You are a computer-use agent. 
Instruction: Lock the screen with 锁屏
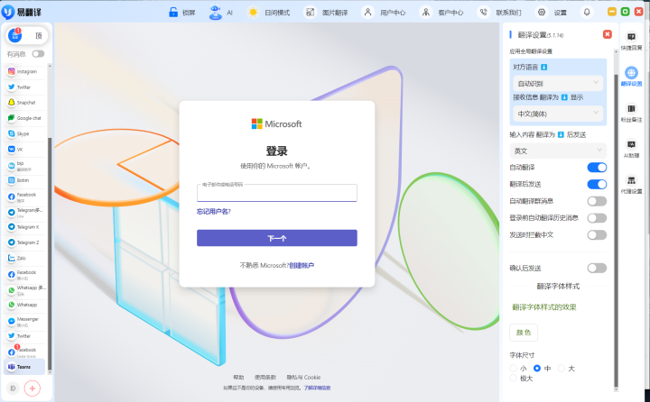pyautogui.click(x=182, y=13)
